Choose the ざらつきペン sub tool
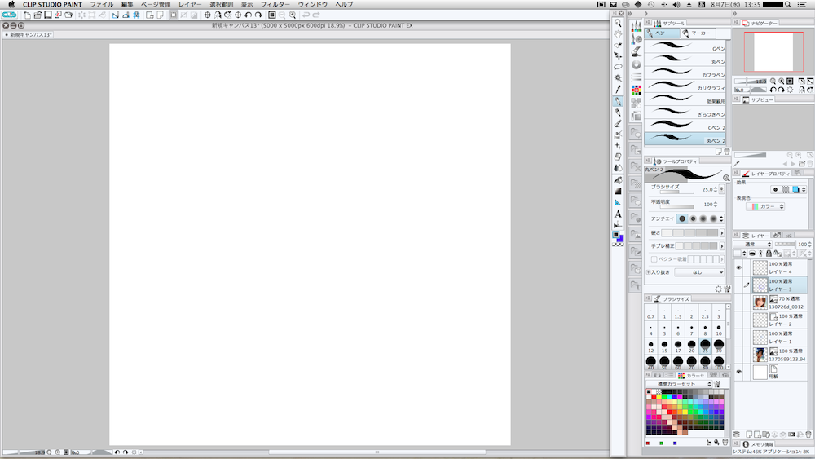815x459 pixels. (x=685, y=113)
